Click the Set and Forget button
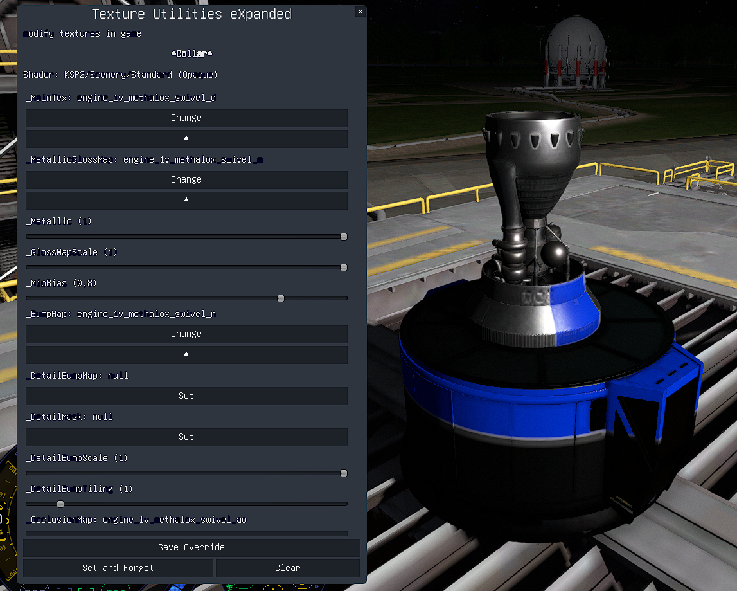Image resolution: width=737 pixels, height=591 pixels. click(x=118, y=568)
